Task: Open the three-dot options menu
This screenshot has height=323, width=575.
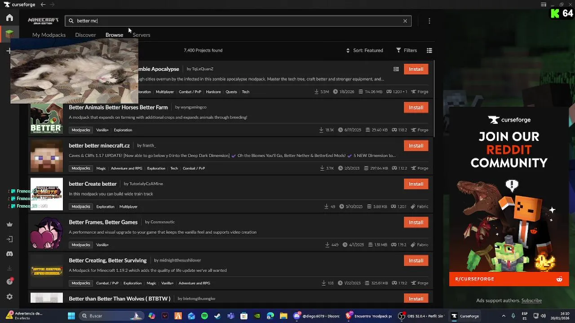Action: (x=429, y=21)
